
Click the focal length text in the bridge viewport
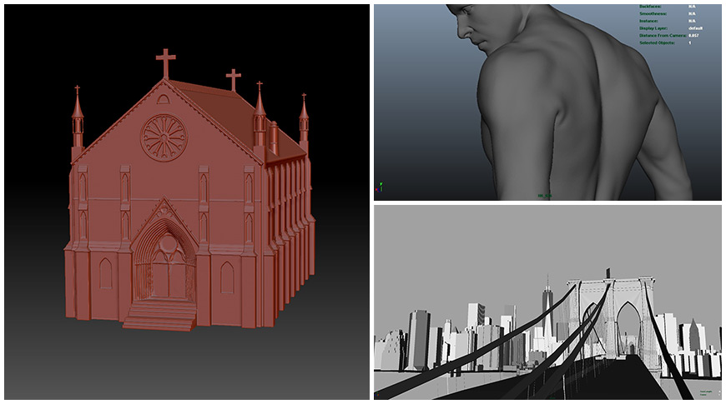click(705, 391)
